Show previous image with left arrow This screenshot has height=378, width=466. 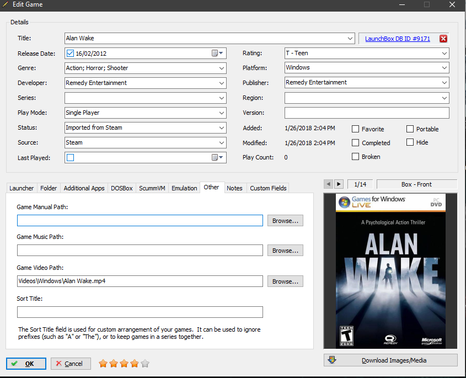click(x=328, y=184)
